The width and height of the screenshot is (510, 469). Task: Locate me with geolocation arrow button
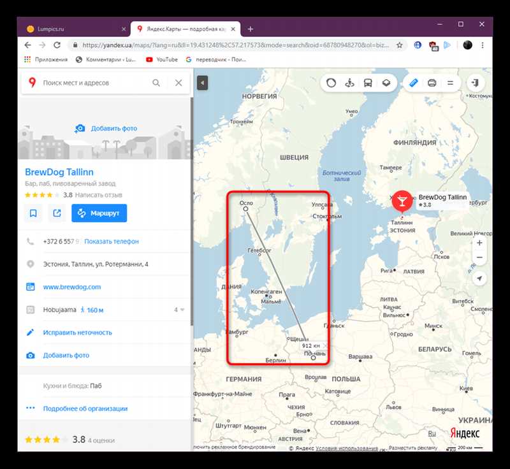pos(479,278)
